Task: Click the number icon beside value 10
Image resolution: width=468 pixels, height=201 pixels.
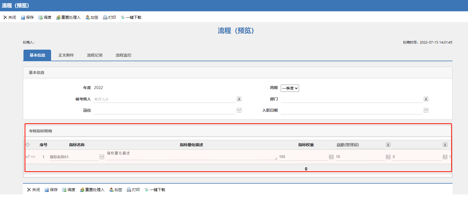Action: tap(388, 157)
